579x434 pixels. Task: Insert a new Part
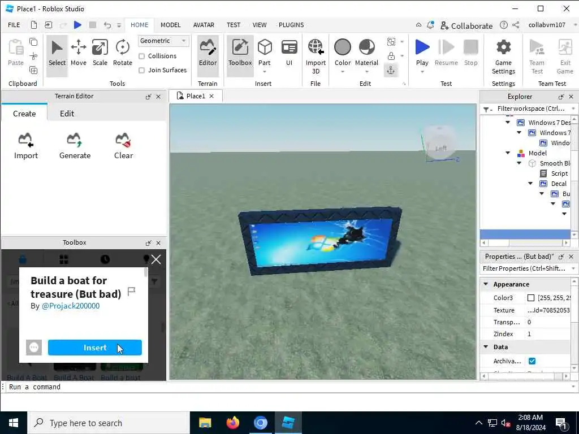(x=265, y=53)
